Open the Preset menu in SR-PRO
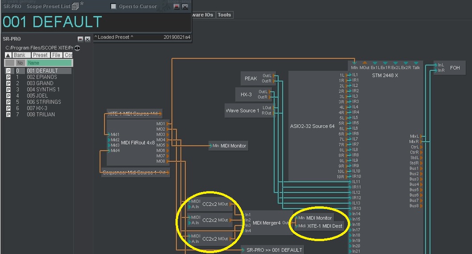The height and width of the screenshot is (254, 472). tap(40, 55)
